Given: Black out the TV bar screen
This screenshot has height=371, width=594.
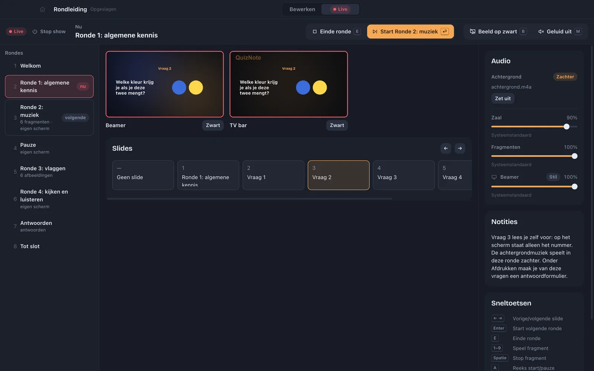Looking at the screenshot, I should click(x=337, y=125).
